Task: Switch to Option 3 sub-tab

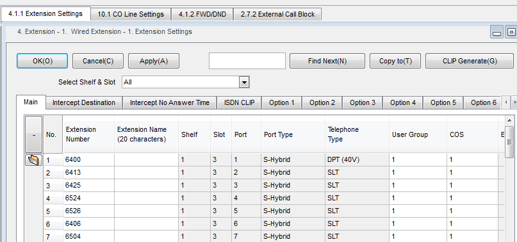Action: coord(363,102)
